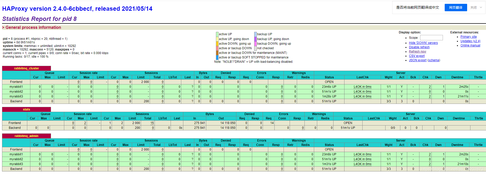Click the L4OK in 0ms check for rabbitmq_admin myrabbit3

click(362, 164)
